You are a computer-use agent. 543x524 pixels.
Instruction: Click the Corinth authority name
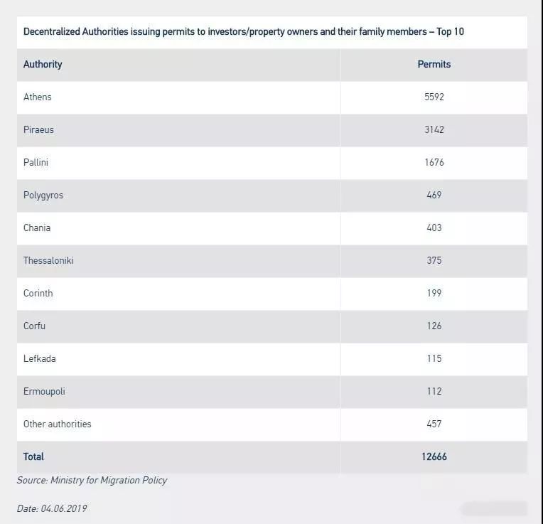click(38, 294)
